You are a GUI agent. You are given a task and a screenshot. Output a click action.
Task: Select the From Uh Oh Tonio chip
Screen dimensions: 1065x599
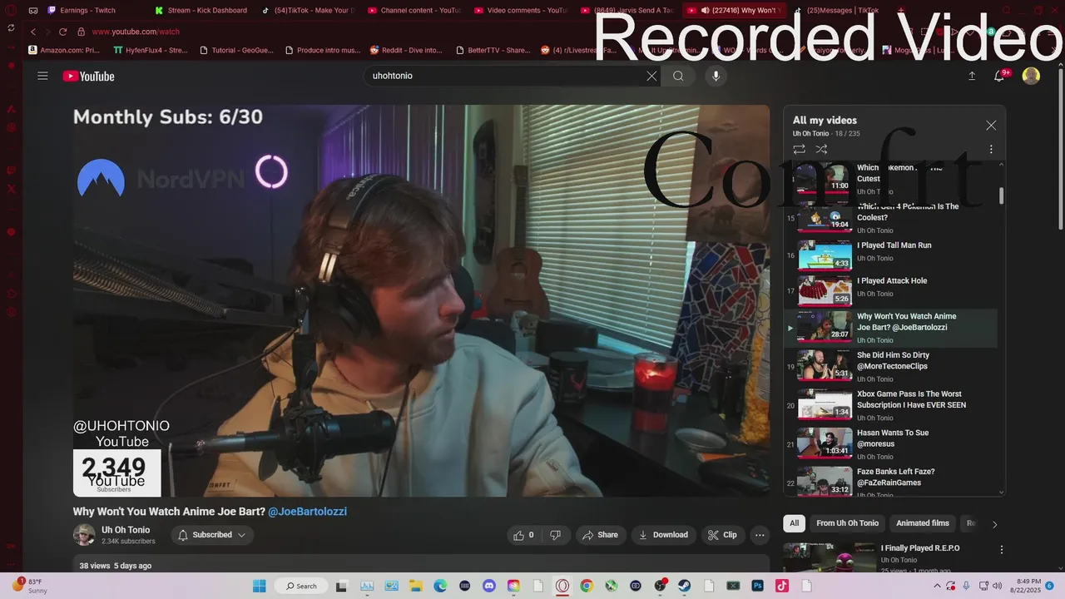[x=847, y=523]
